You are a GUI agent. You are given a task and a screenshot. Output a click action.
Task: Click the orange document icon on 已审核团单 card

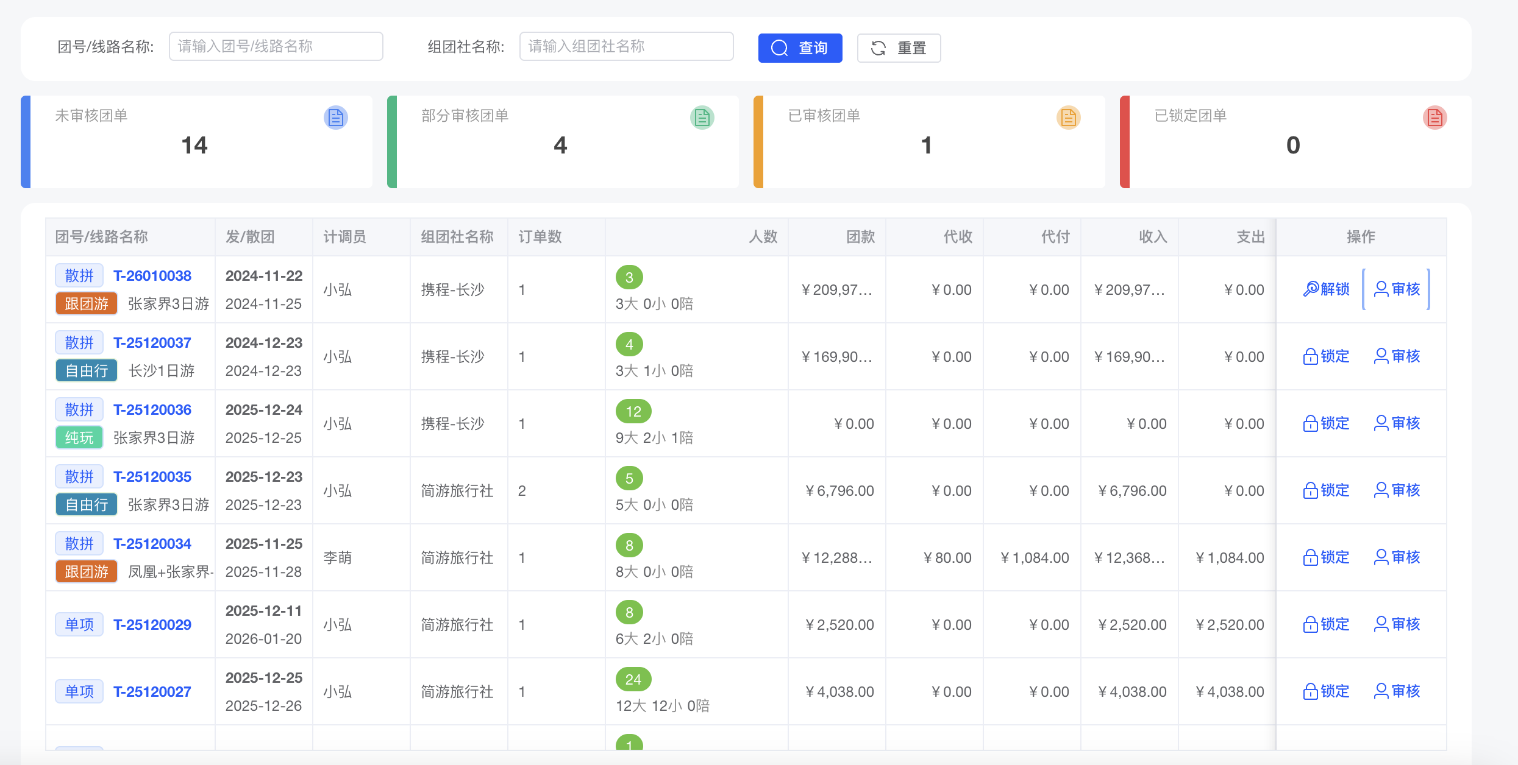coord(1068,117)
